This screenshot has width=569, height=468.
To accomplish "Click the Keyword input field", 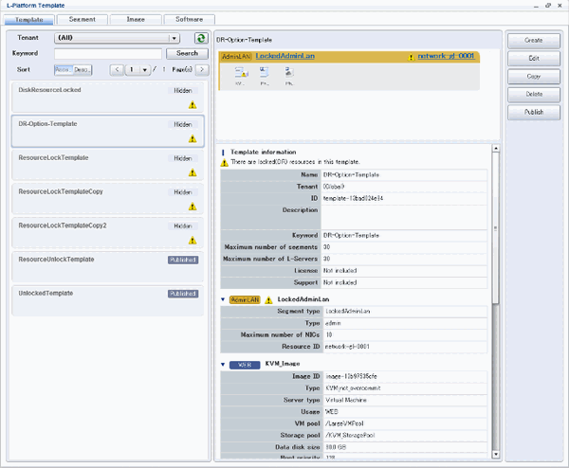I will point(108,54).
